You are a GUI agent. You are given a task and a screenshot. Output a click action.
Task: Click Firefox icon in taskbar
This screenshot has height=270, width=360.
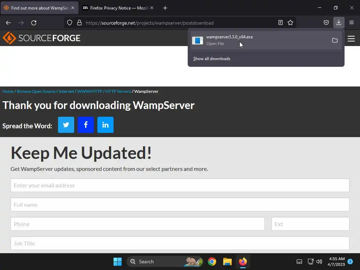[243, 262]
